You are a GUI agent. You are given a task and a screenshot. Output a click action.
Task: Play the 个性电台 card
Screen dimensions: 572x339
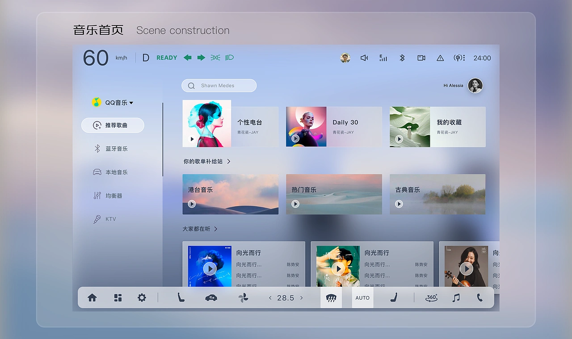[x=192, y=139]
